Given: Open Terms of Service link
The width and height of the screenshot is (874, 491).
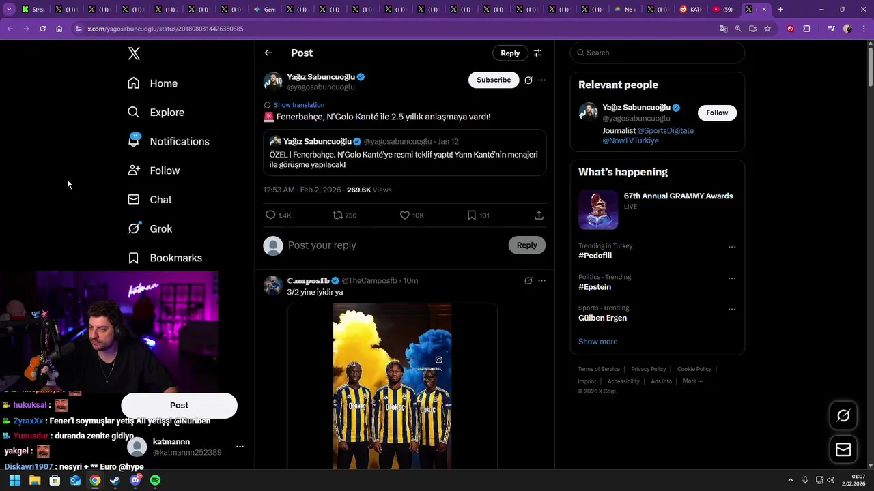Looking at the screenshot, I should click(x=599, y=369).
